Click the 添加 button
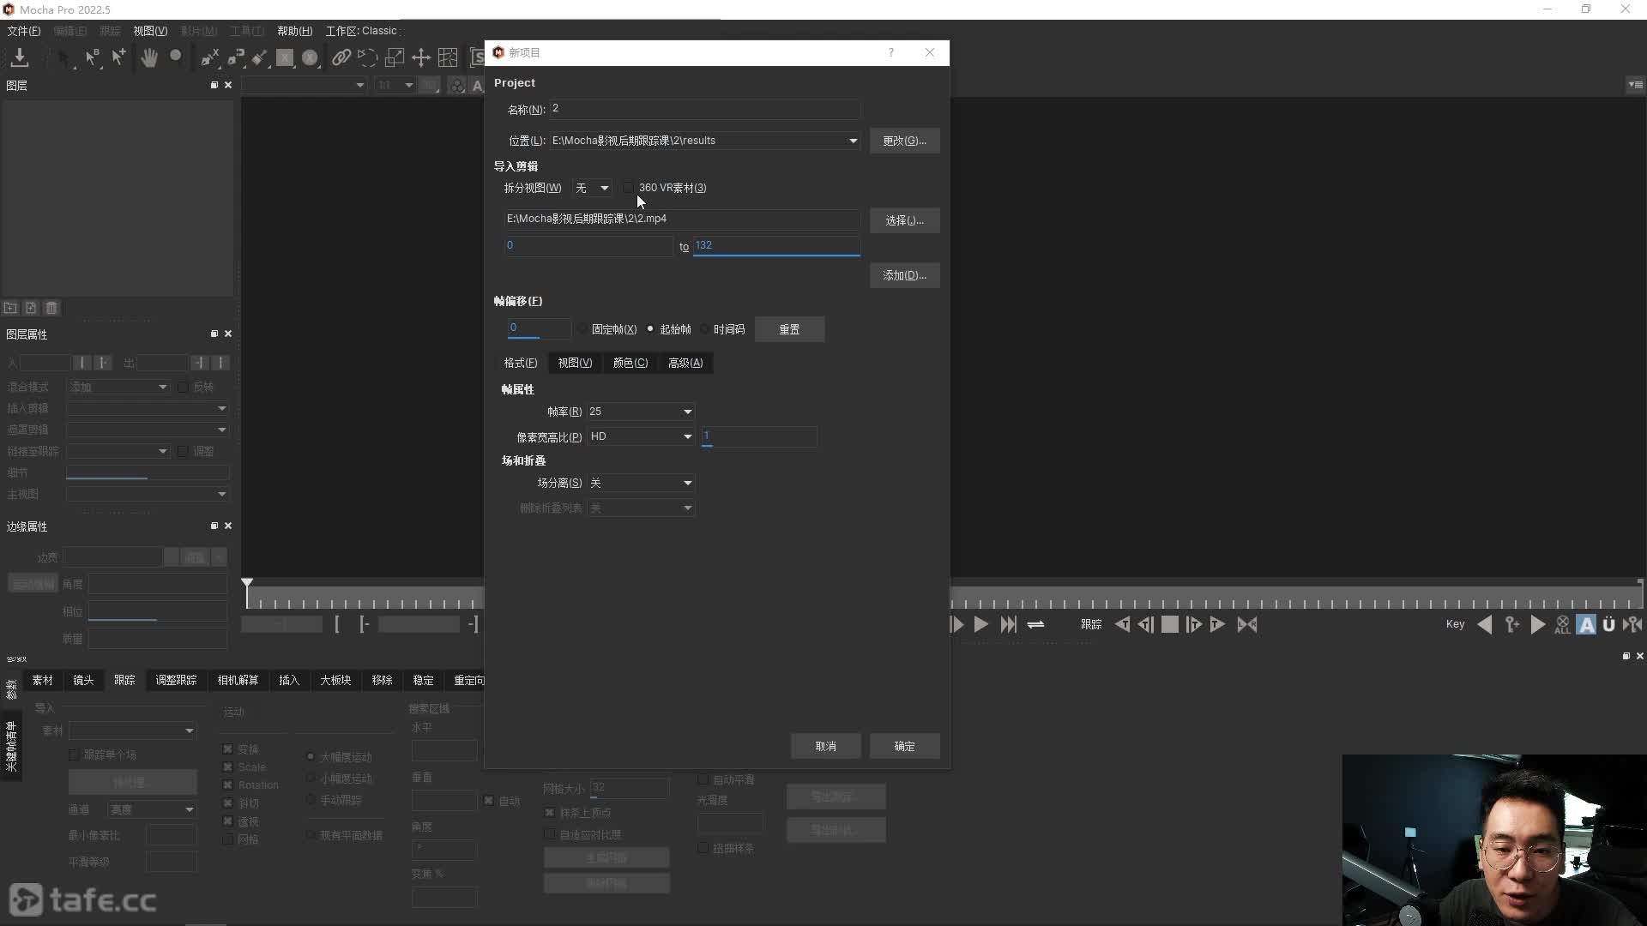This screenshot has width=1647, height=926. [x=905, y=275]
